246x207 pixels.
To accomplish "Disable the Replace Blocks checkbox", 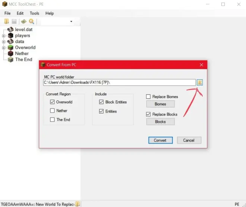I will click(148, 114).
